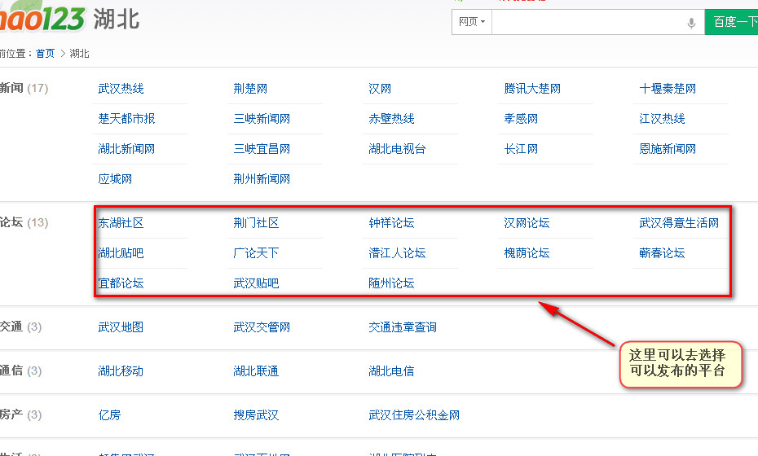Viewport: 758px width, 456px height.
Task: Open the 荆州新闻网 link
Action: coord(262,179)
